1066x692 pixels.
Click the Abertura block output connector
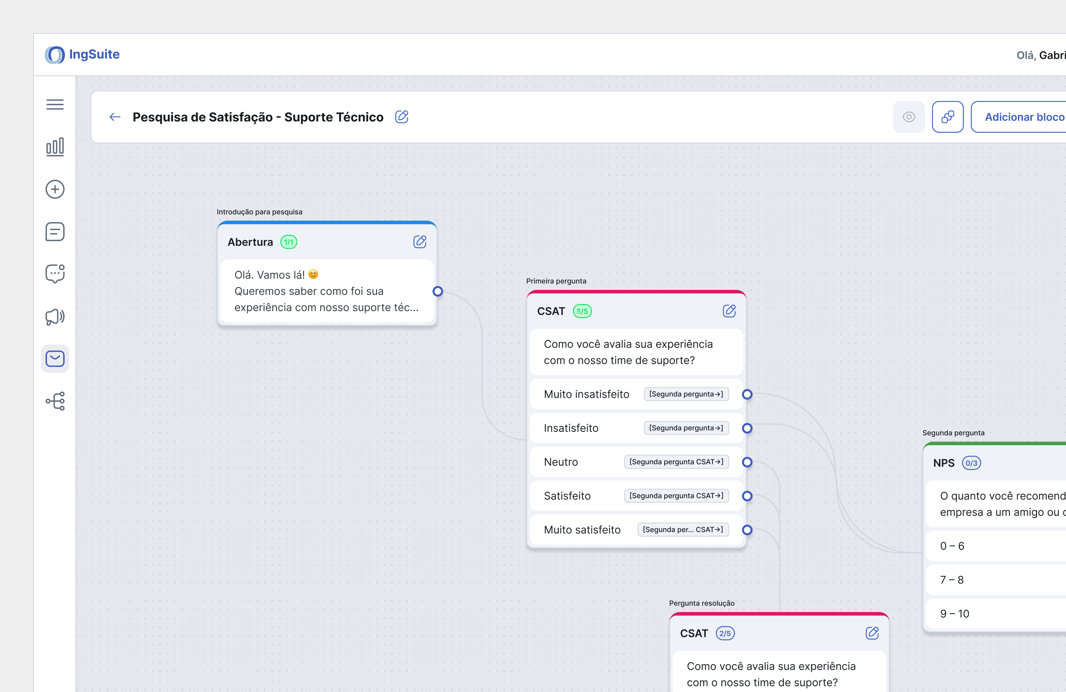pyautogui.click(x=438, y=291)
